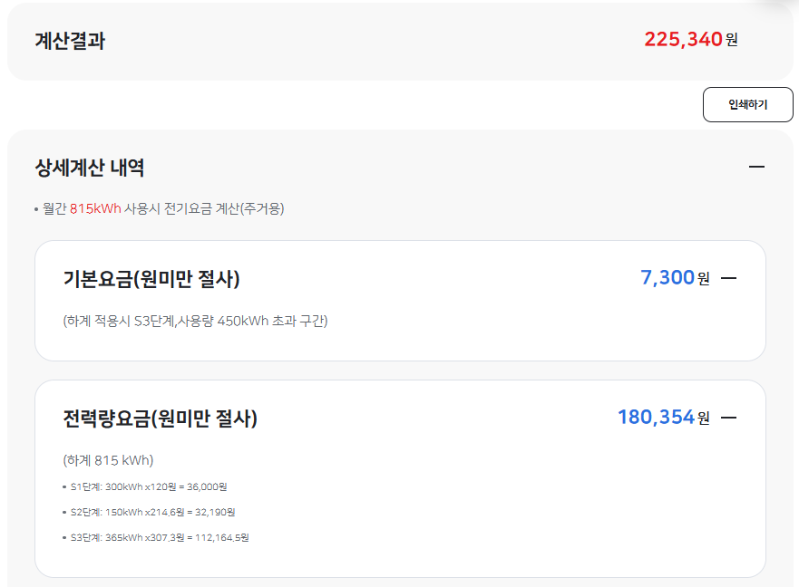Select the 180,354원 energy charge value

(659, 415)
